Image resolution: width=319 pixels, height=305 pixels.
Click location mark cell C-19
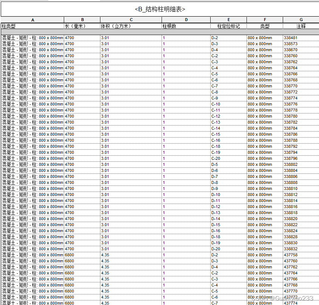click(x=229, y=152)
